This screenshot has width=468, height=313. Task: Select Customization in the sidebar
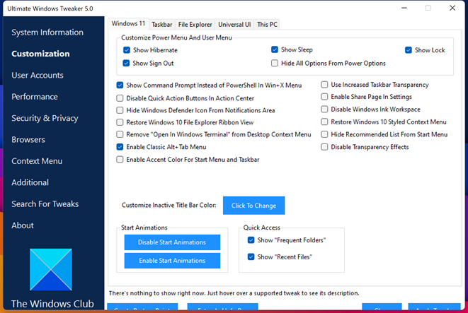click(40, 54)
